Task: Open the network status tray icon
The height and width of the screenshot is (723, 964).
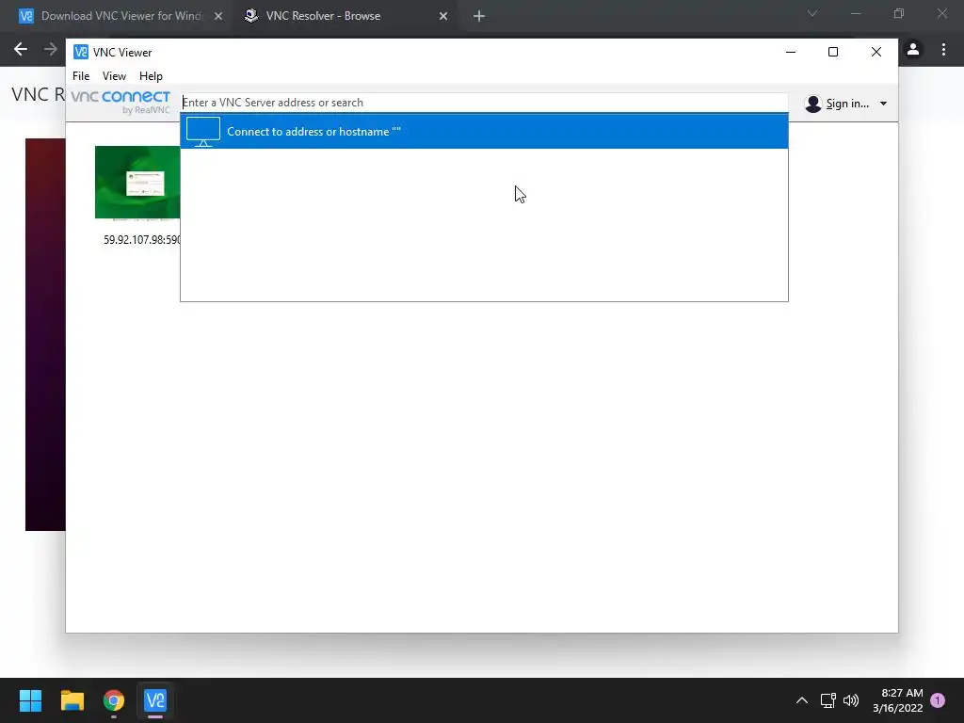Action: click(828, 700)
